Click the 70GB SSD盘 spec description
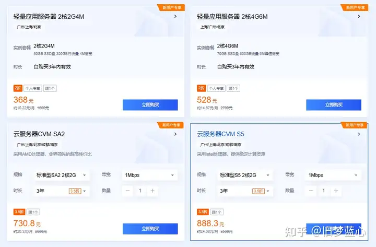 [248, 54]
